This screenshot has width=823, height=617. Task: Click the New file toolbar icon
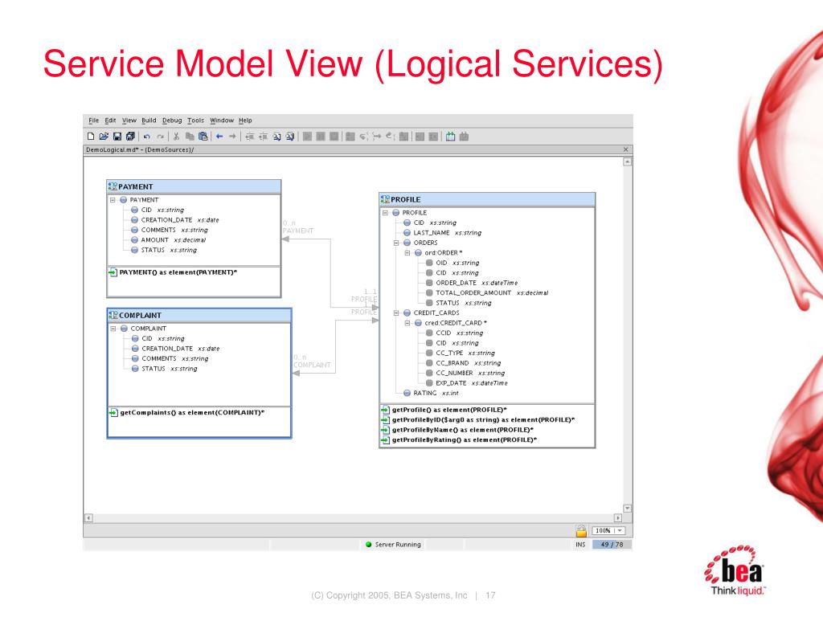tap(91, 137)
